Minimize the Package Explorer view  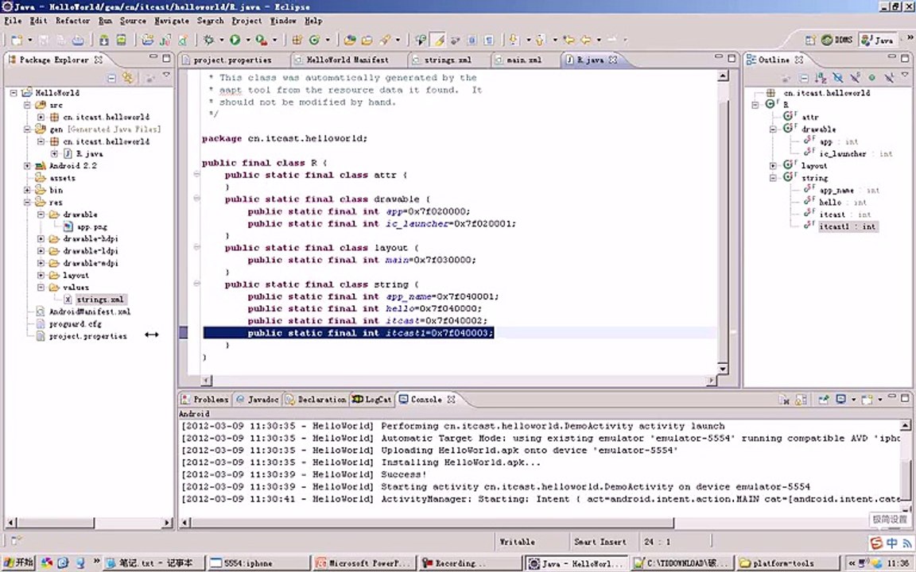pyautogui.click(x=153, y=58)
